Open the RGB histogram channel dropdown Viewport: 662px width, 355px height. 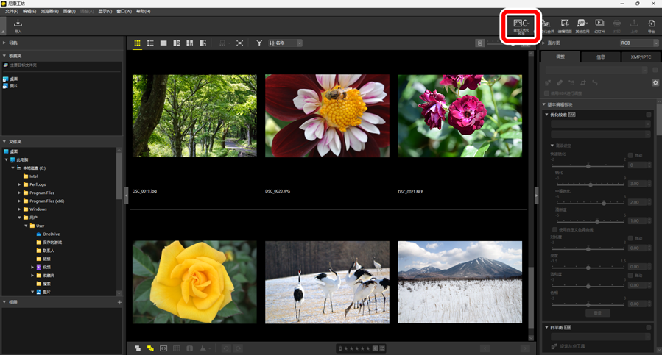click(638, 43)
